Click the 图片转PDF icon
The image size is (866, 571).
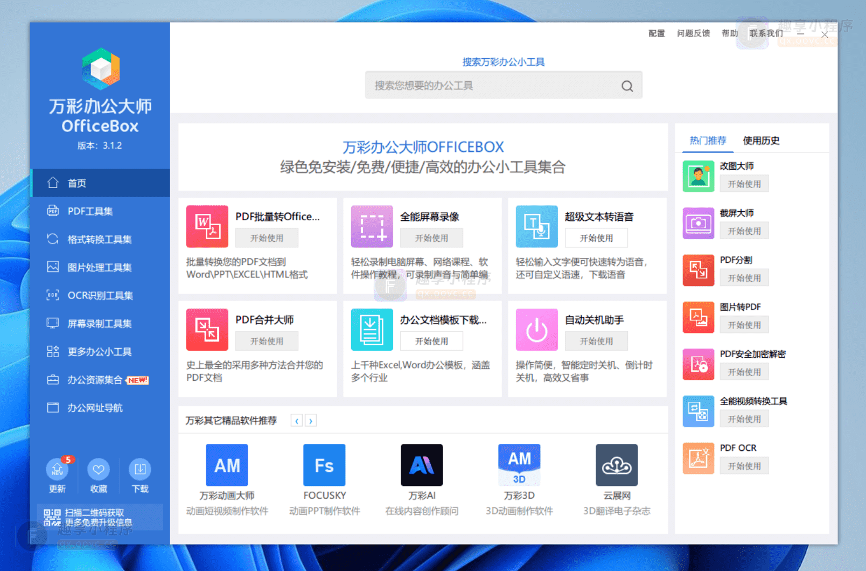point(699,317)
